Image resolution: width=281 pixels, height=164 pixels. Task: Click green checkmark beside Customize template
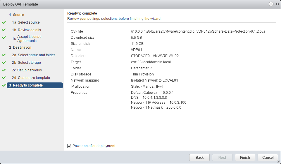(x=4, y=78)
